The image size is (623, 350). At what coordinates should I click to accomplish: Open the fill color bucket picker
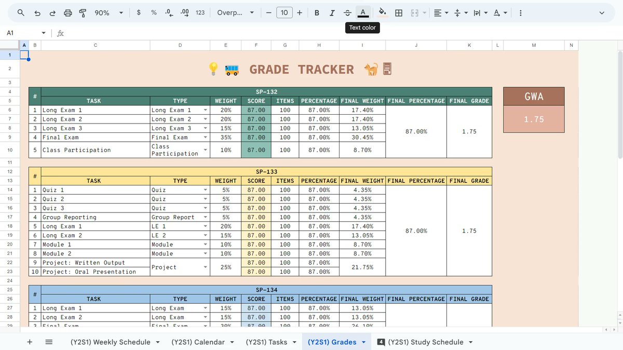[383, 13]
